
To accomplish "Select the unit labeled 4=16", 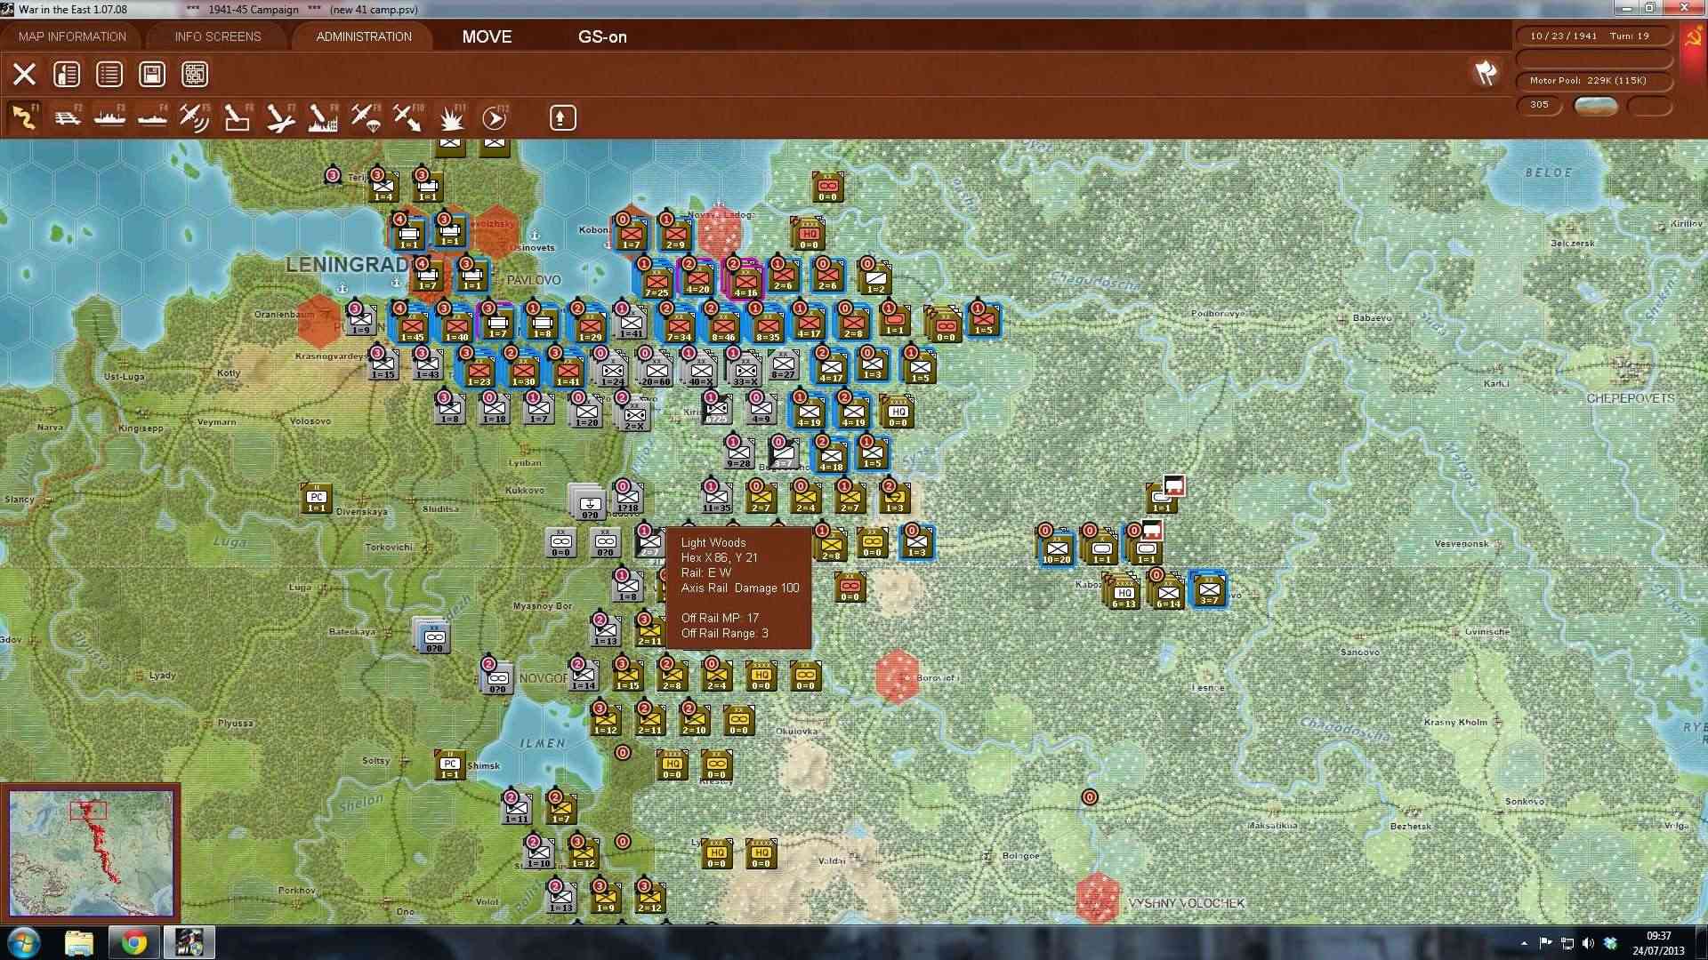I will click(x=745, y=281).
